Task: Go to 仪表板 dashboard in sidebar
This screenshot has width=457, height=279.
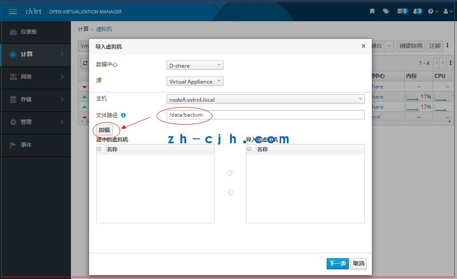Action: 35,32
